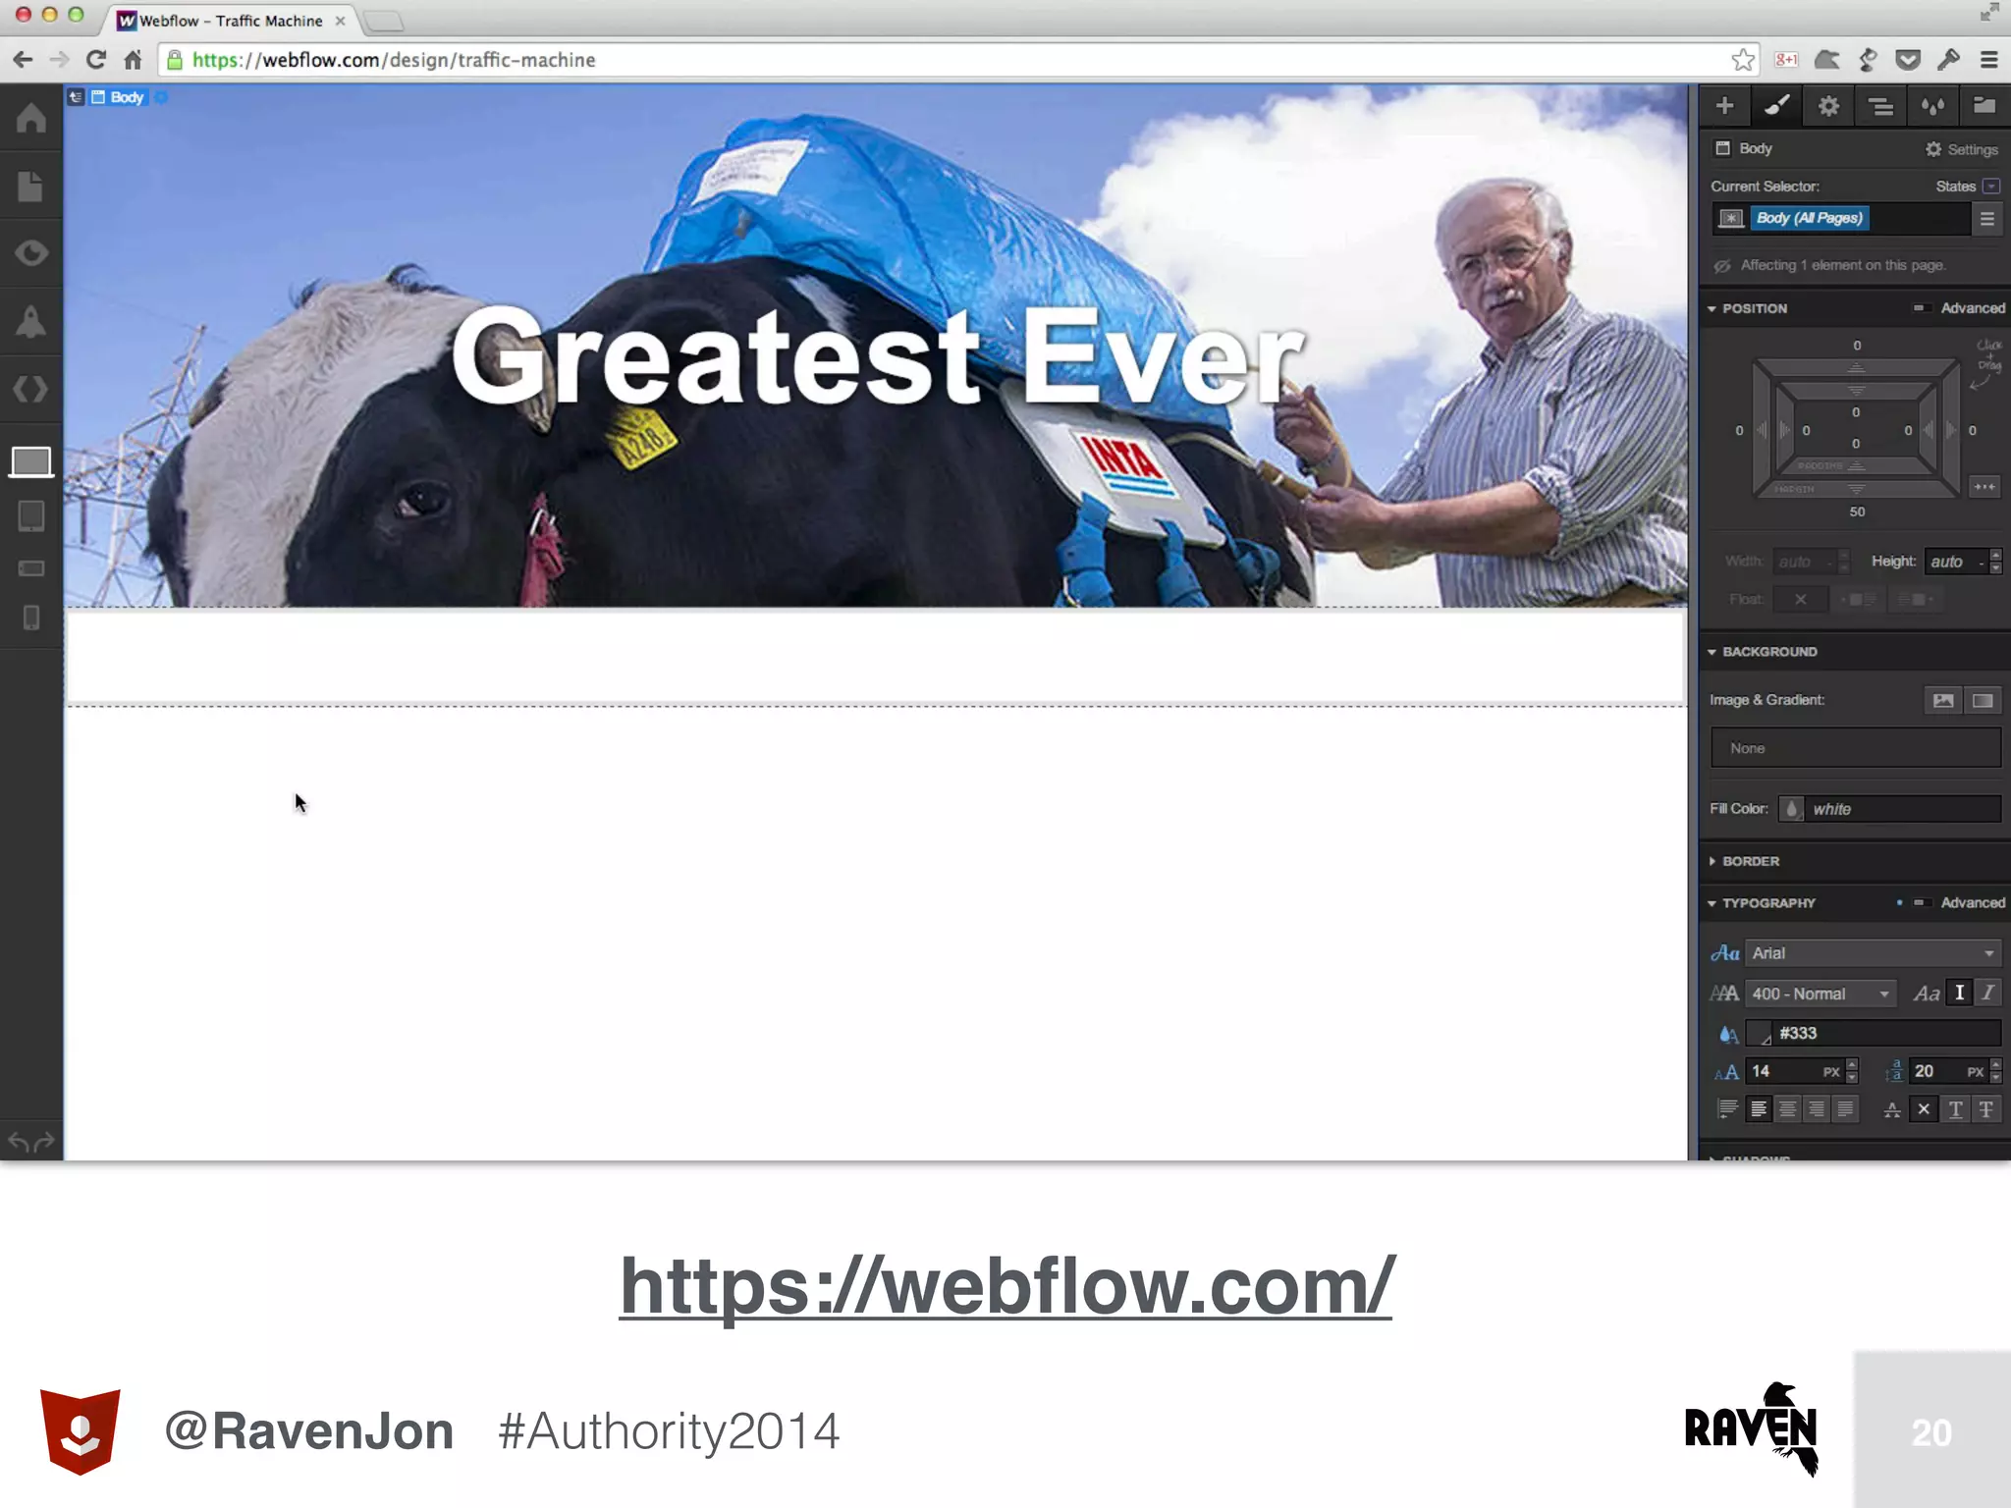Image resolution: width=2011 pixels, height=1508 pixels.
Task: Open the Style brush tab
Action: point(1776,106)
